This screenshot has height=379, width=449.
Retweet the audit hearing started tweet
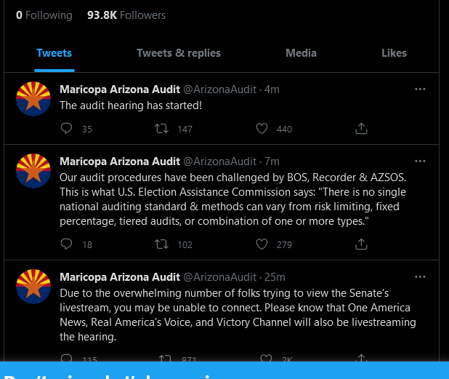coord(161,128)
